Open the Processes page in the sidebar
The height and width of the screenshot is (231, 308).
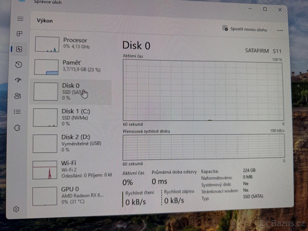tap(20, 34)
